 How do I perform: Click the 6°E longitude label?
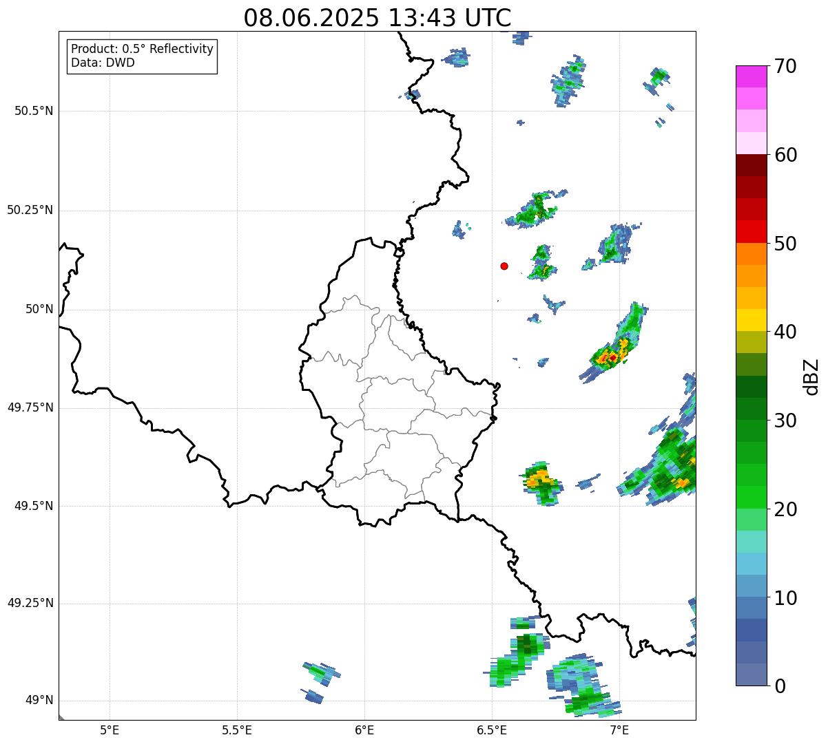pyautogui.click(x=364, y=730)
